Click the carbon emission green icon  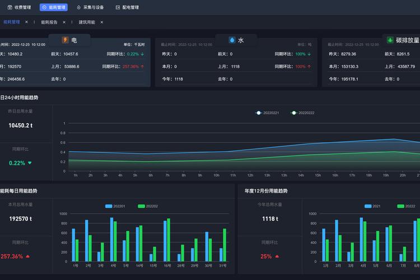(390, 40)
